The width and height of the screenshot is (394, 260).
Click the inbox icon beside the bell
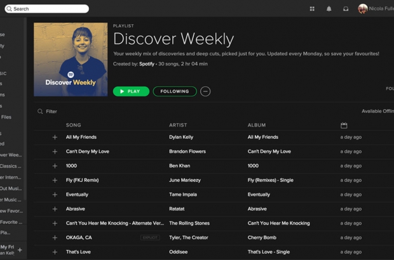[x=346, y=9]
